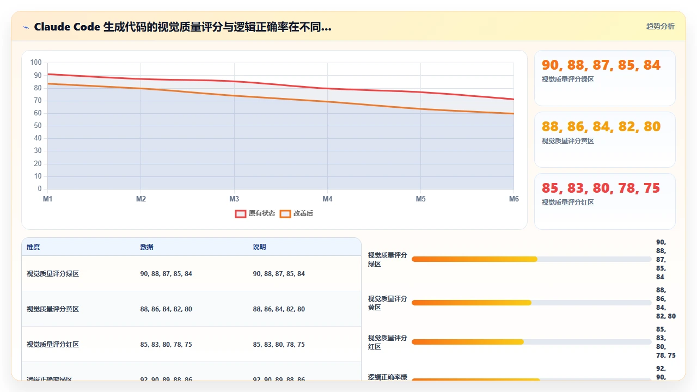Image resolution: width=697 pixels, height=392 pixels.
Task: Click the value right of the 红区 progress bar
Action: (x=665, y=342)
